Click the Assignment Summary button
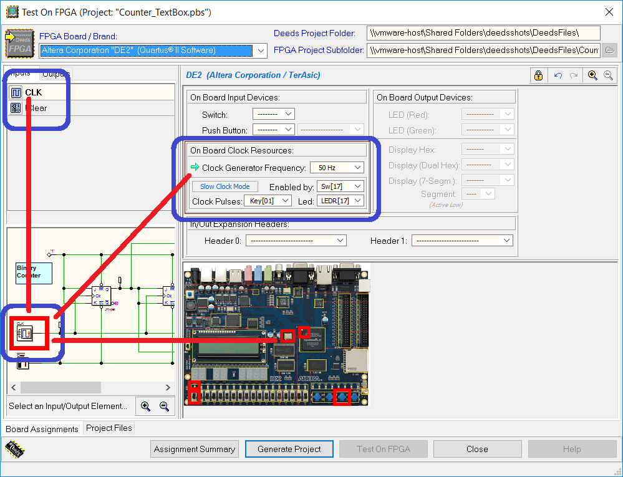Image resolution: width=623 pixels, height=477 pixels. pos(195,449)
